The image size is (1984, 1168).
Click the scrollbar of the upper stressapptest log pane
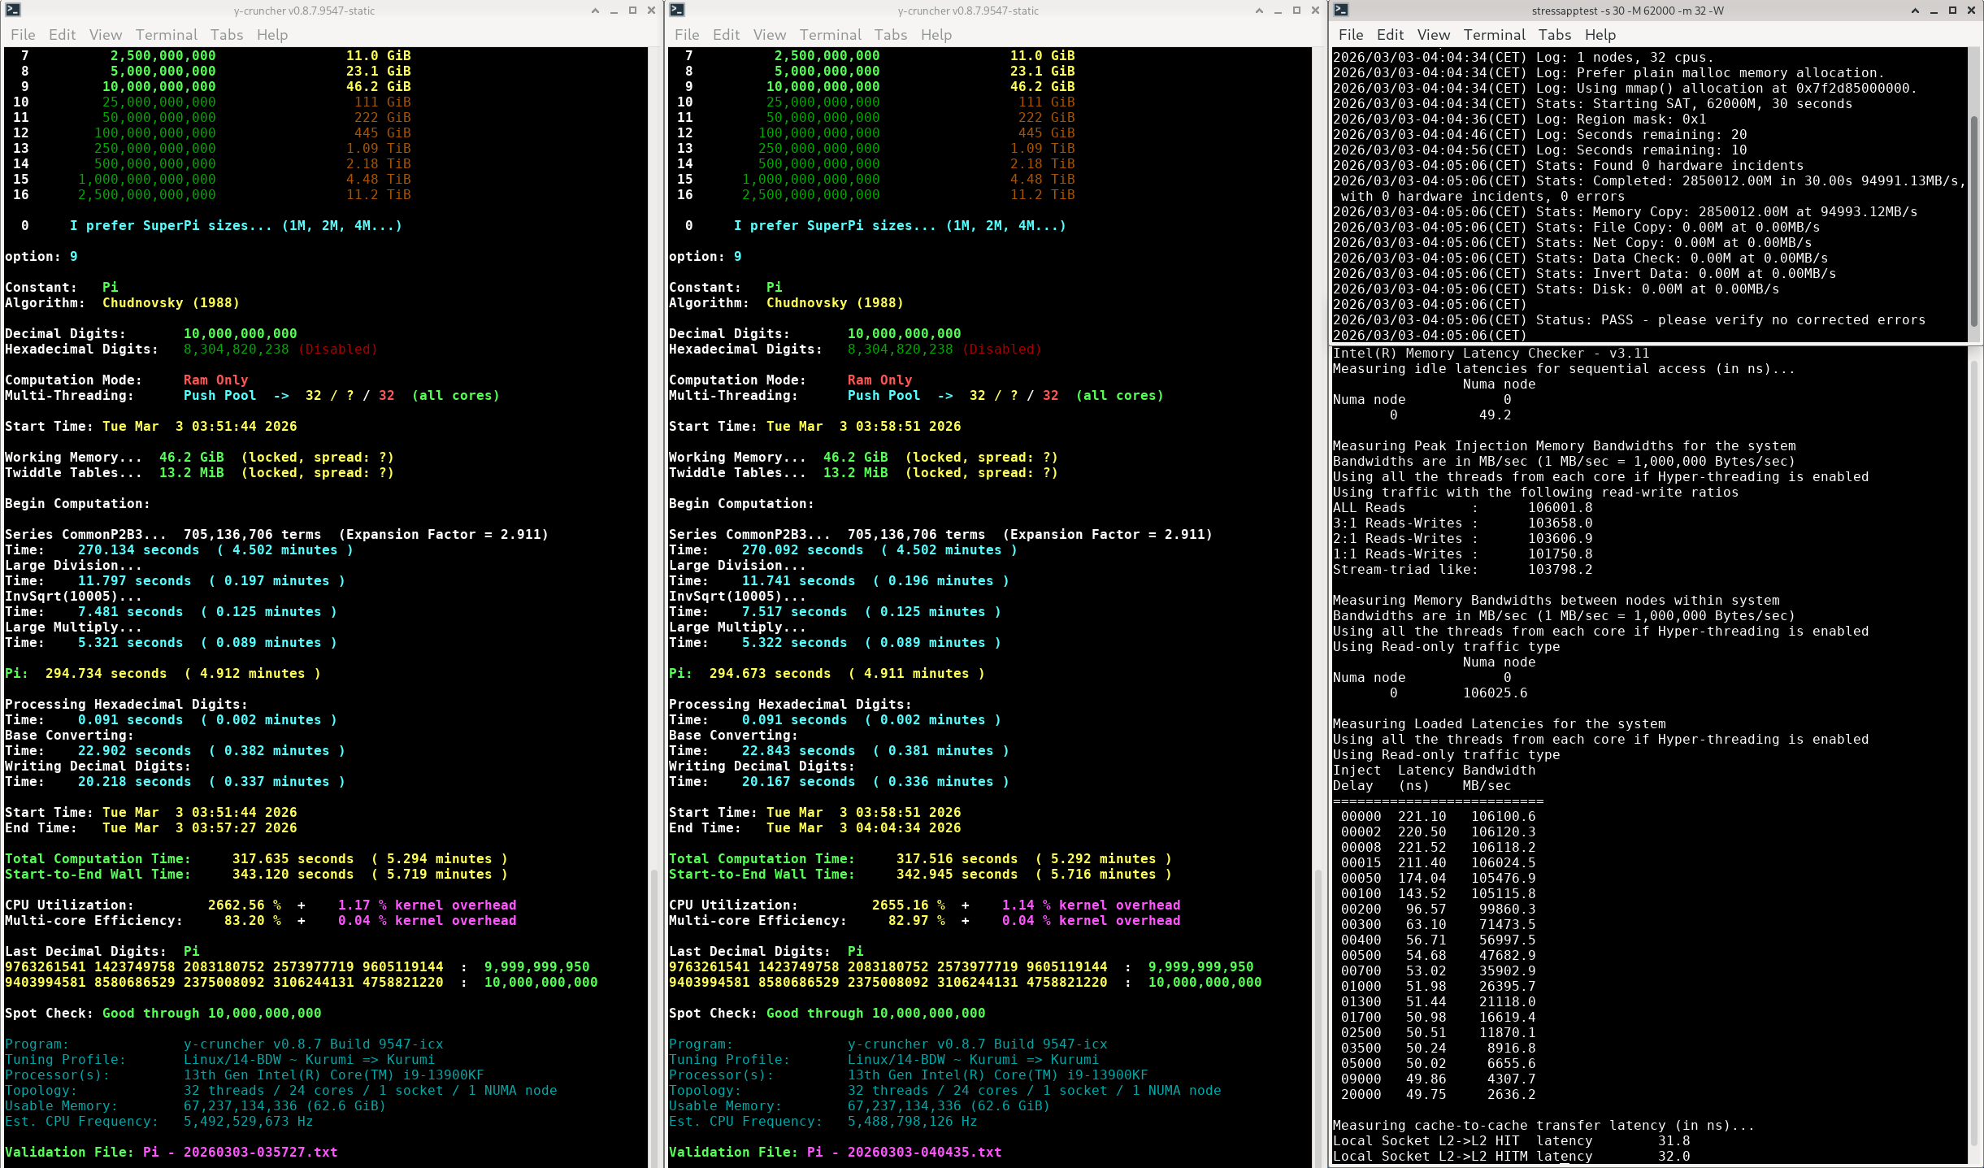pos(1973,219)
